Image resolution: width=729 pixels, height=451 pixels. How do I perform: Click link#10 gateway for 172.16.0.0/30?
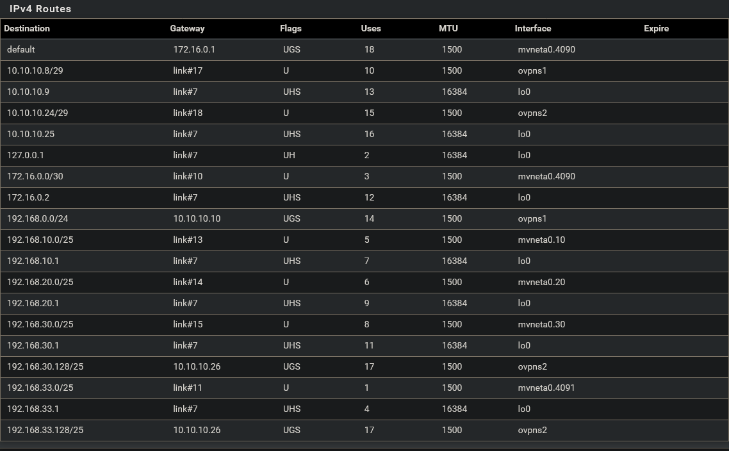[188, 176]
